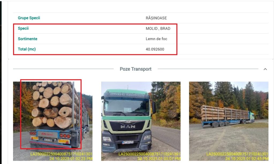Open the green MAN truck front photo
Screen dimensions: 274x164
coord(141,121)
